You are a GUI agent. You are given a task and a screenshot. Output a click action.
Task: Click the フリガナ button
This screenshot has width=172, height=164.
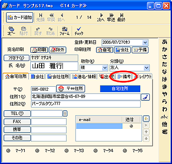pyautogui.click(x=16, y=58)
